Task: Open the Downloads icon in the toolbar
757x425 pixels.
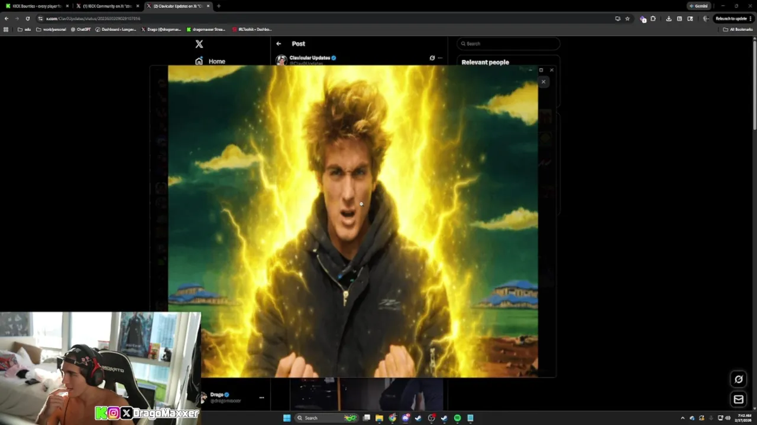Action: [668, 18]
